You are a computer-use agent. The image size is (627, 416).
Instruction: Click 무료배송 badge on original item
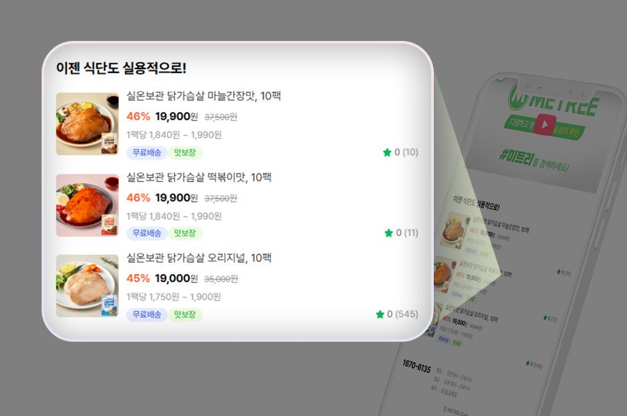tap(147, 315)
